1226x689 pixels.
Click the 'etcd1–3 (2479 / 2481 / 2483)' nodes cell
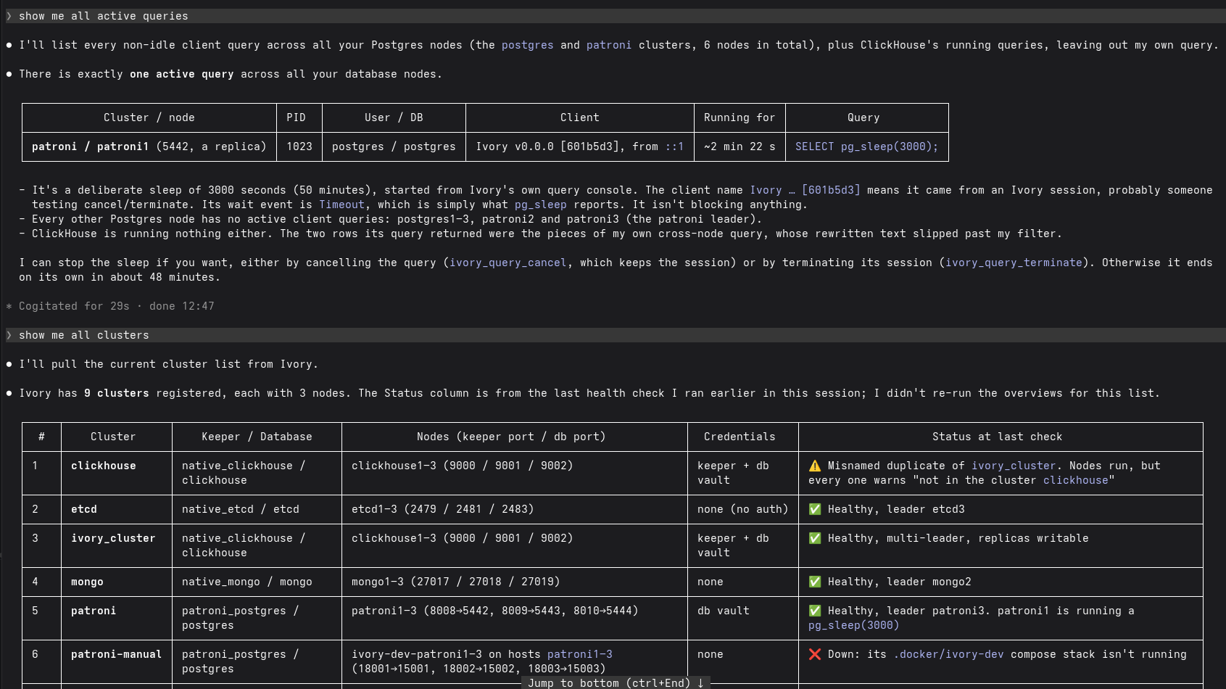515,509
